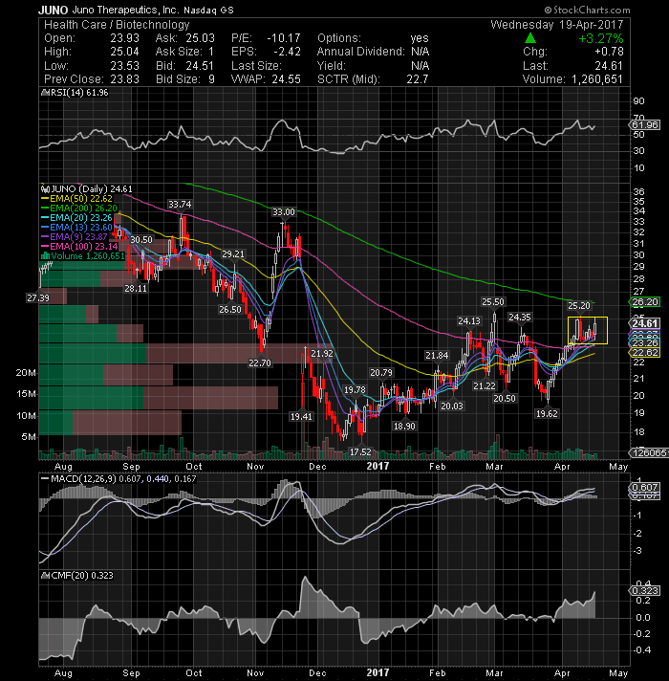Click the Annual Dividend label
Screen dimensions: 669x681
point(360,52)
